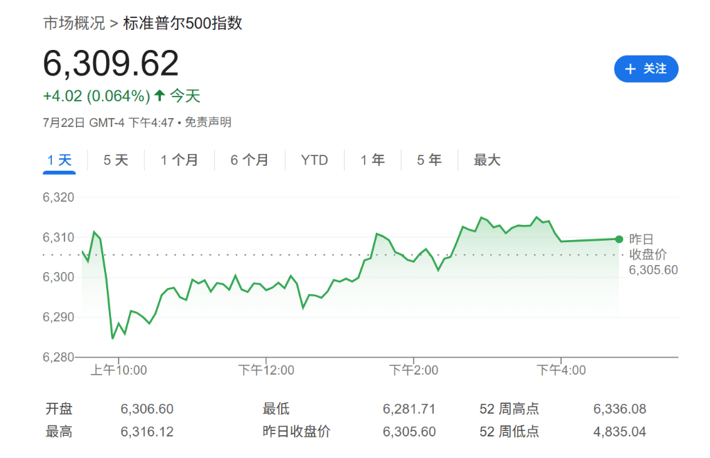Switch to the 1 个月 range tab

tap(180, 160)
